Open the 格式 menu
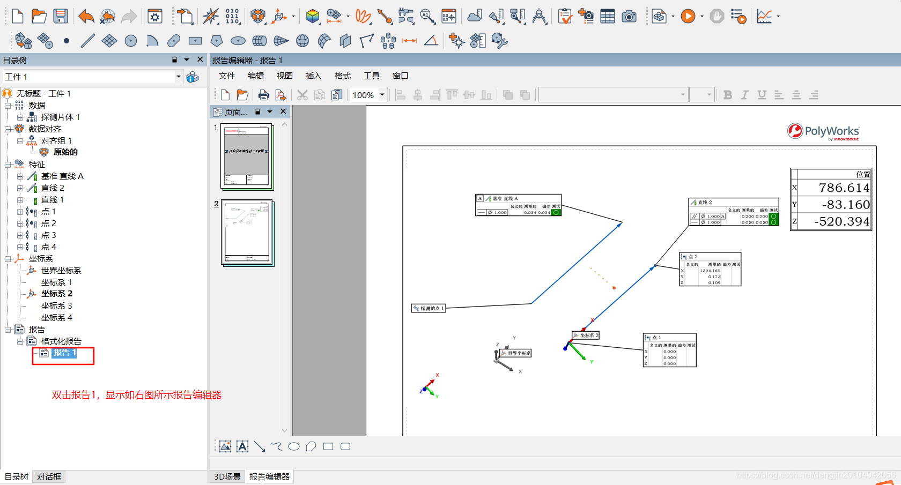901x485 pixels. pos(343,76)
